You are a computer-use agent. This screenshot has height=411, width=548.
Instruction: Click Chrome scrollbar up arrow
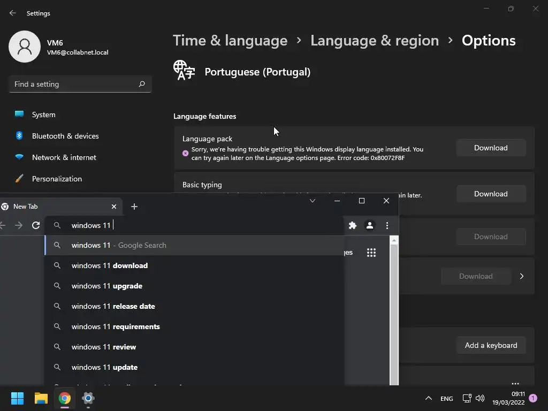point(394,240)
